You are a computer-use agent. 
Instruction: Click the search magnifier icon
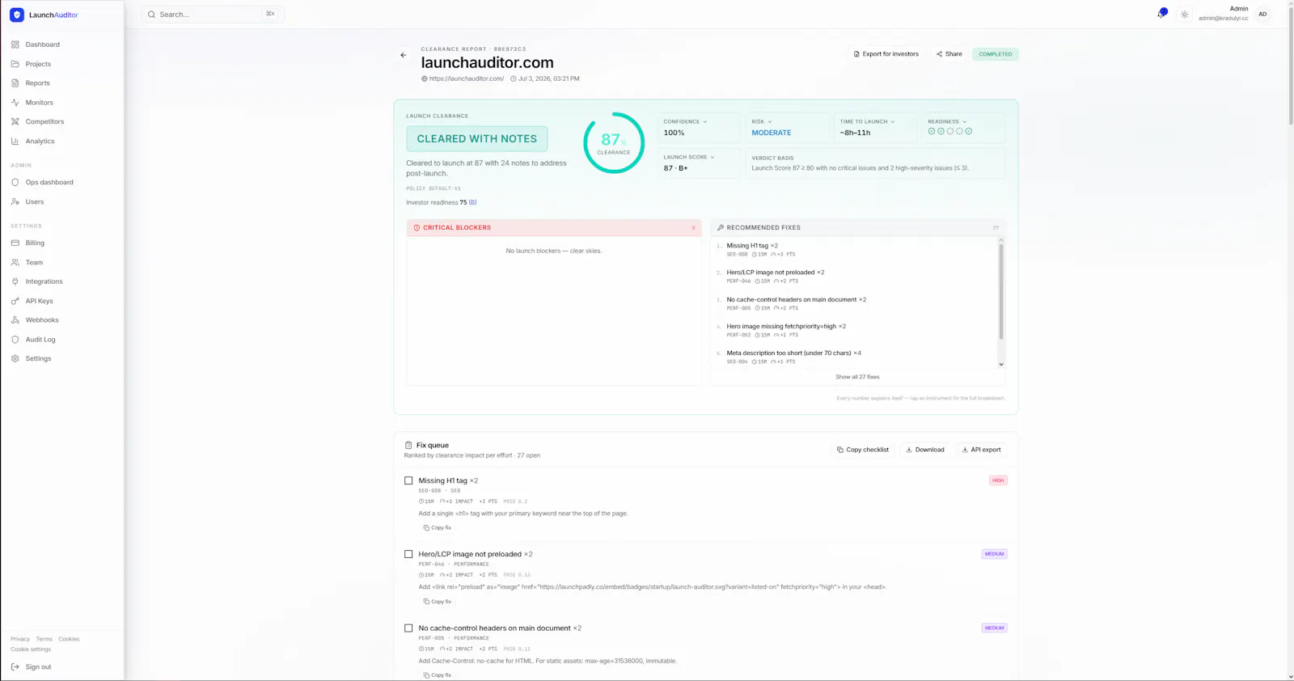(x=151, y=15)
